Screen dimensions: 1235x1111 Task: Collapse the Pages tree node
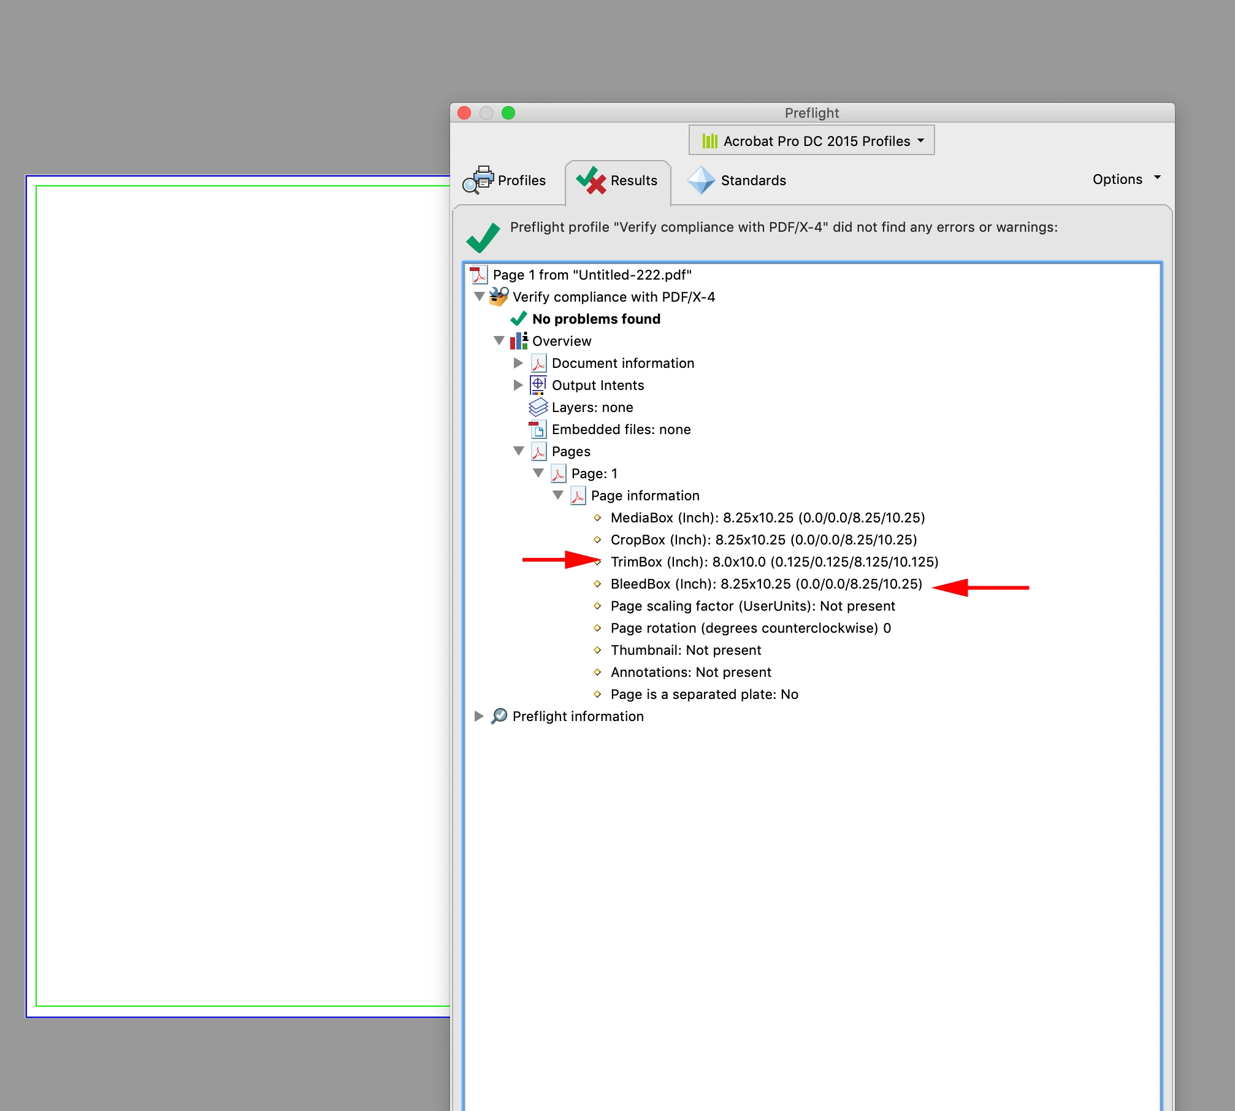518,451
